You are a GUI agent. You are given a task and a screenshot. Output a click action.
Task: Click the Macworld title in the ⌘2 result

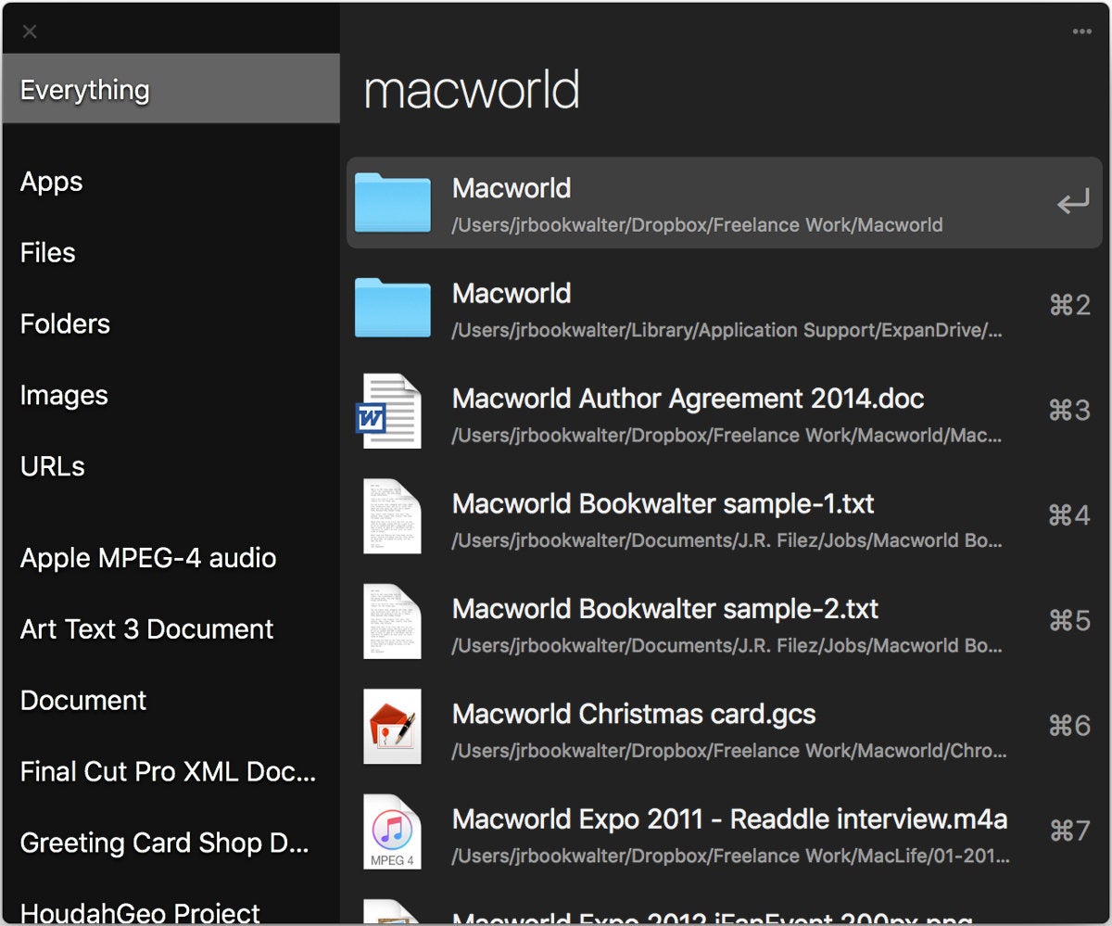512,293
